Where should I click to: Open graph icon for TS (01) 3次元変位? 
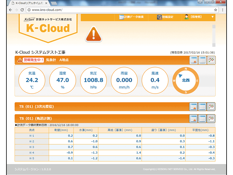point(211,106)
